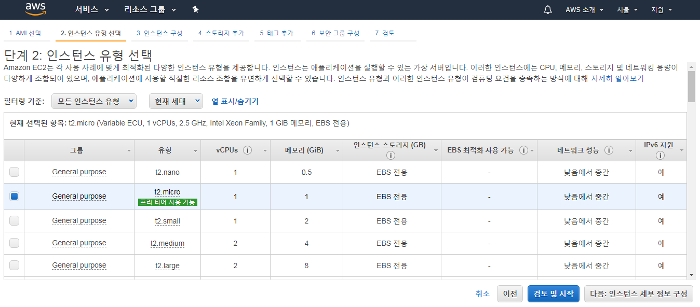Open the 리소스 그룹 dropdown menu
The width and height of the screenshot is (700, 307).
pos(150,10)
